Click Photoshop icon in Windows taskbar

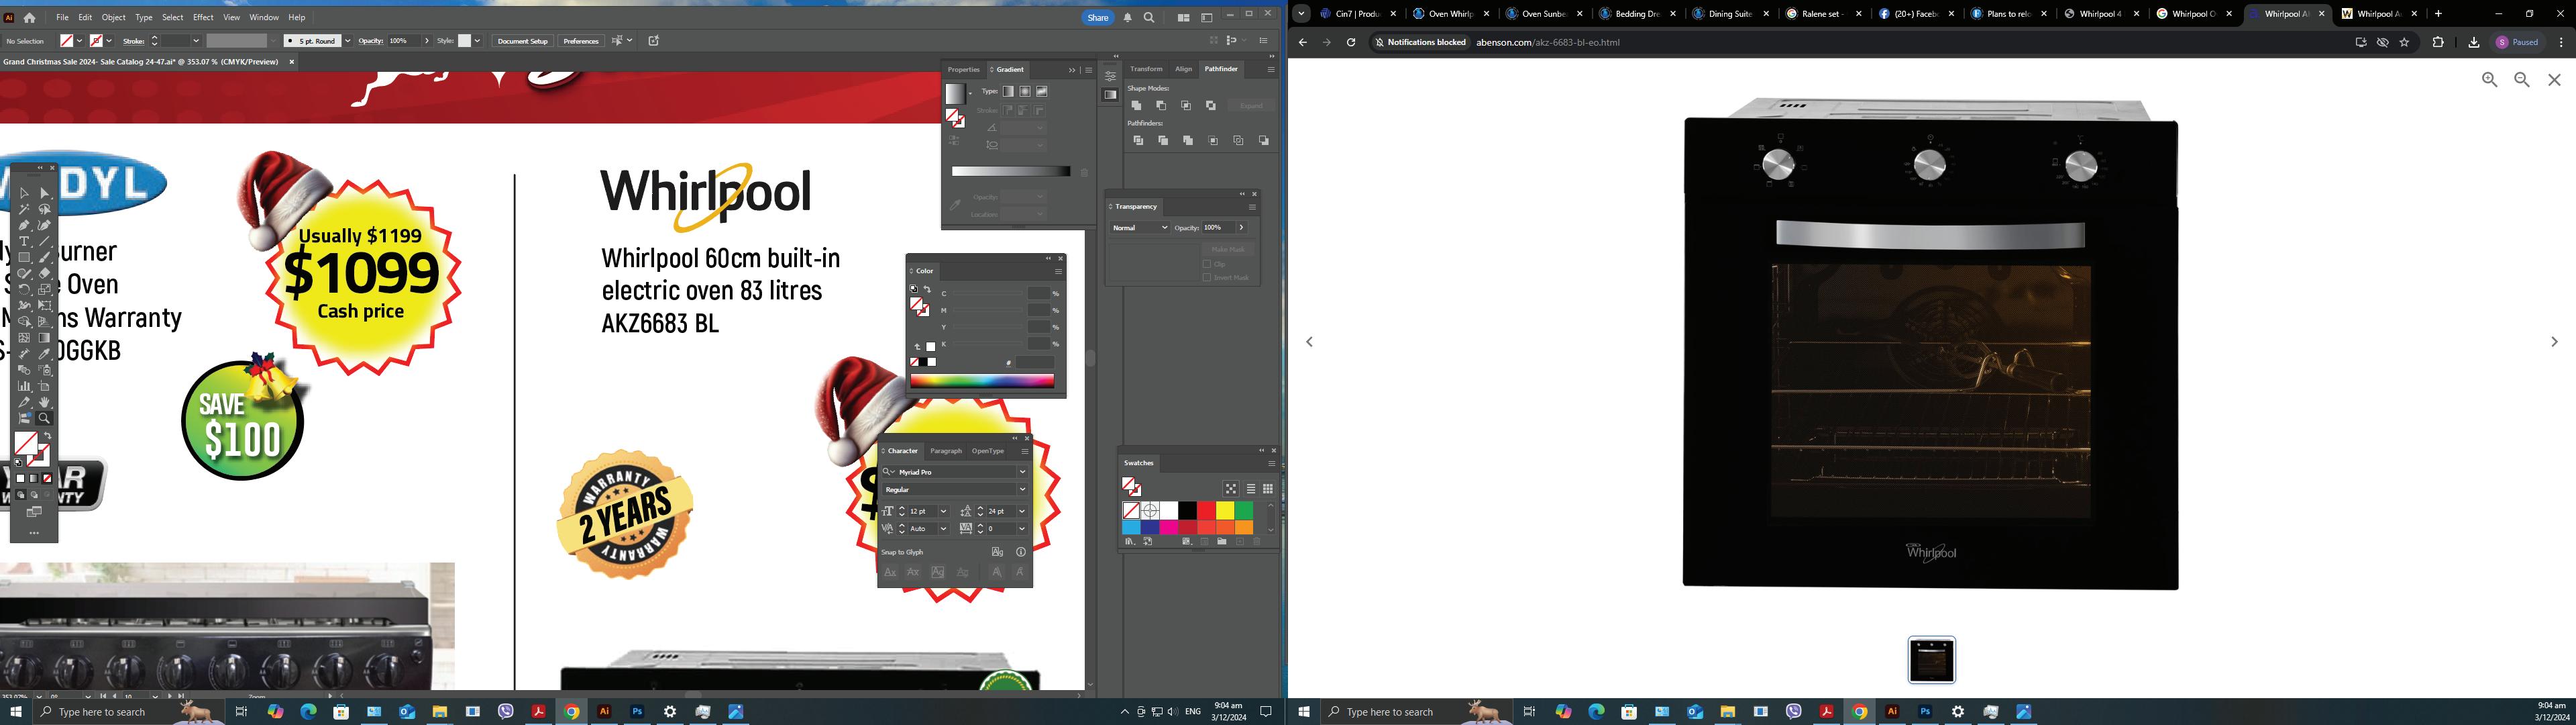637,712
